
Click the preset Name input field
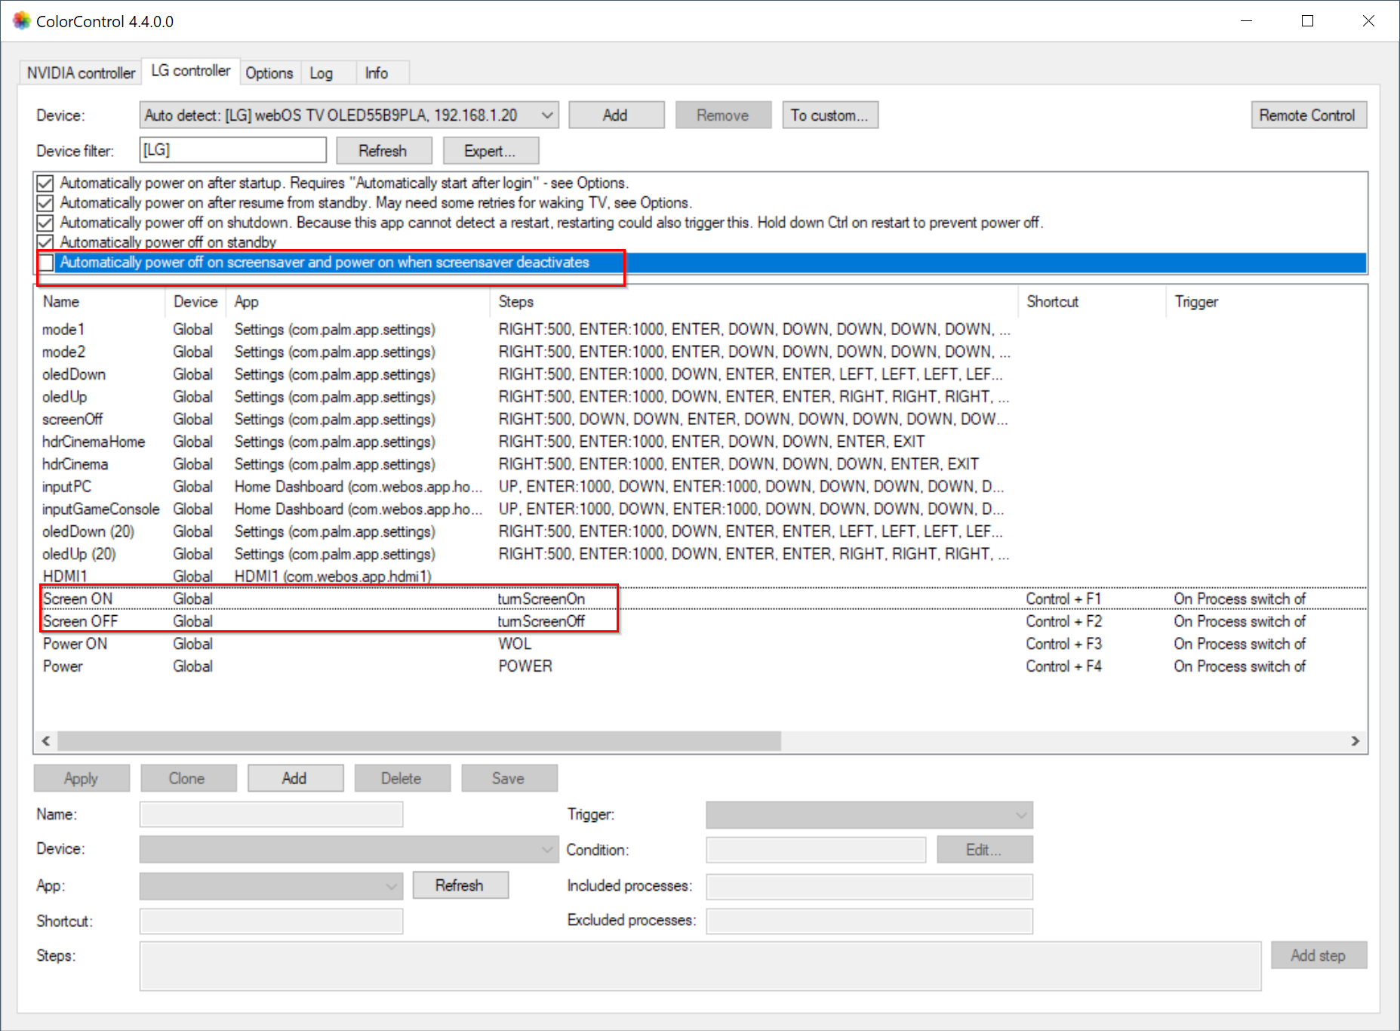[x=271, y=814]
